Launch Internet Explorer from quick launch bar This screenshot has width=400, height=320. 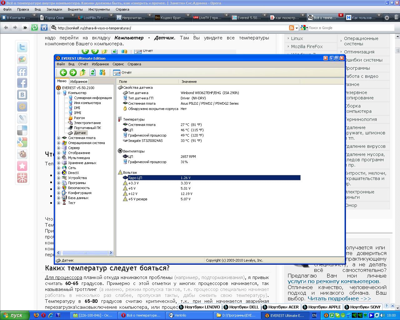pos(51,315)
